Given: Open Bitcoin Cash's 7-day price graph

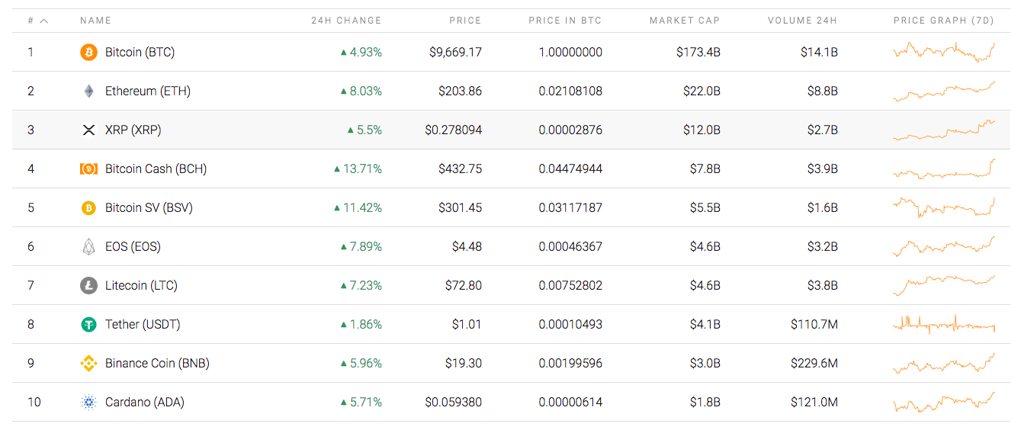Looking at the screenshot, I should (944, 168).
